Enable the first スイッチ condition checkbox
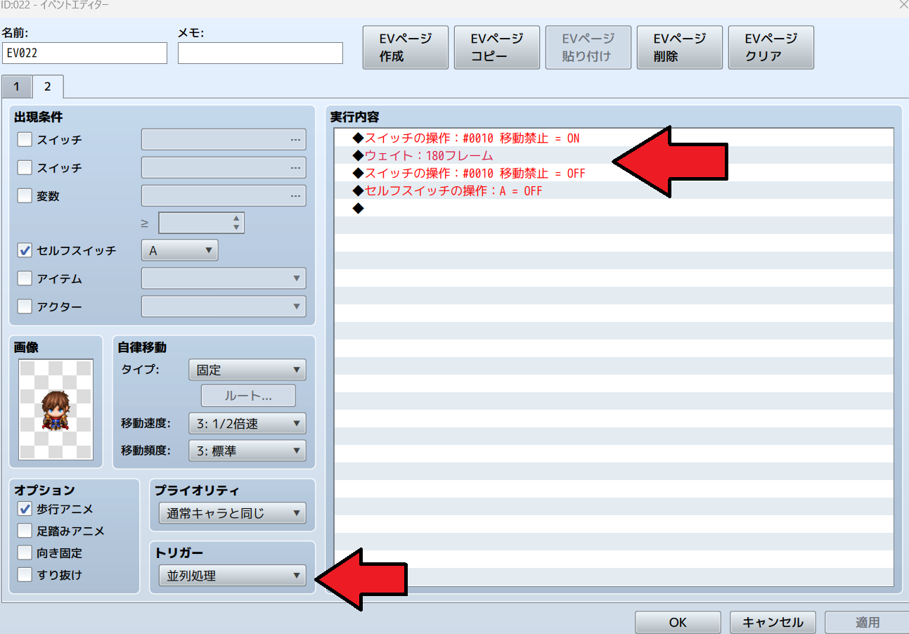 point(25,139)
